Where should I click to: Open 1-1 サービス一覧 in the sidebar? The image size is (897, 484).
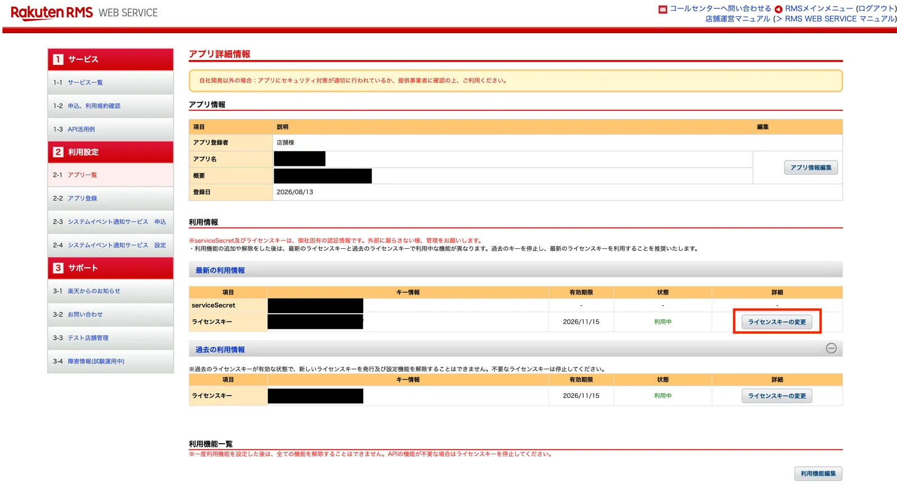pos(110,82)
